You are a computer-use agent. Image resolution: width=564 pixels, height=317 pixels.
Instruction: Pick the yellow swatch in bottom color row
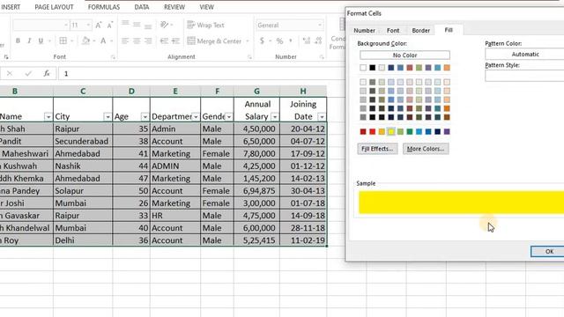pos(391,131)
